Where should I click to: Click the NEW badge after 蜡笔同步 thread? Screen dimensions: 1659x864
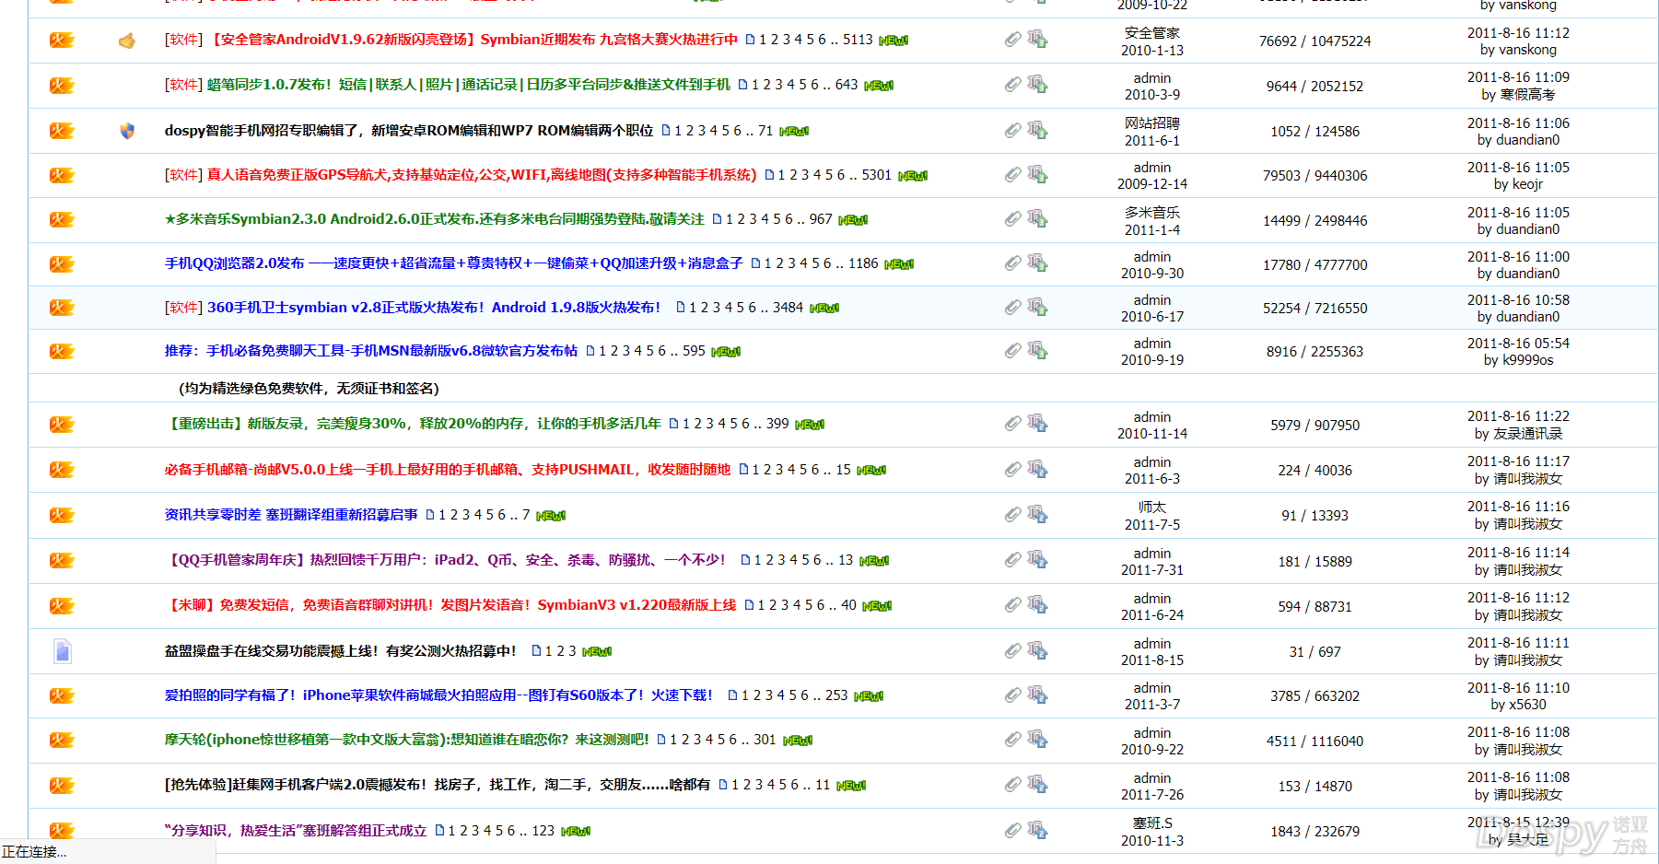tap(879, 86)
